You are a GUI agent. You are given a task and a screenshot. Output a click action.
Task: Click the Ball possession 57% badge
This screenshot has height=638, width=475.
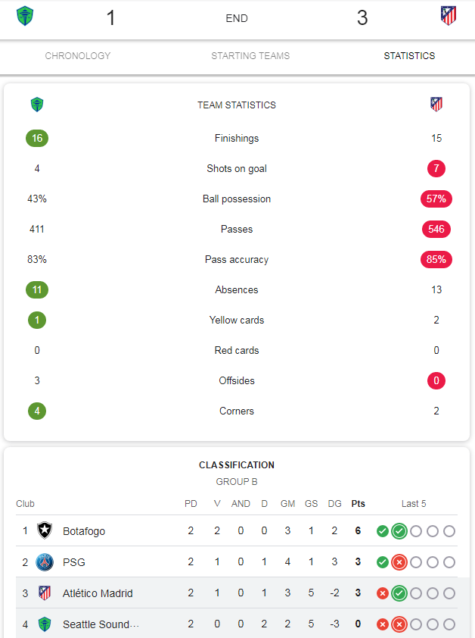[x=436, y=199]
